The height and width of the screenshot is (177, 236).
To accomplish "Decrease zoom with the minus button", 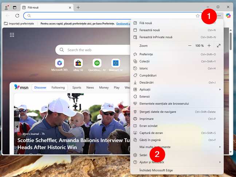I will point(190,46).
